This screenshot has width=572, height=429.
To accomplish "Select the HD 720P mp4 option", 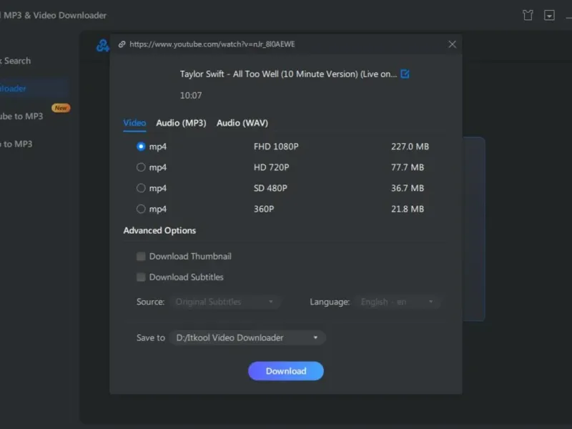I will coord(141,167).
